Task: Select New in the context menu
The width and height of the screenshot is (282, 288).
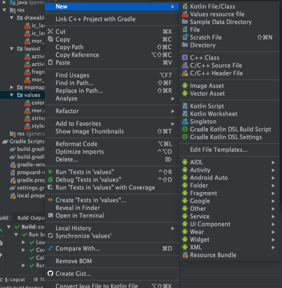Action: pos(112,7)
